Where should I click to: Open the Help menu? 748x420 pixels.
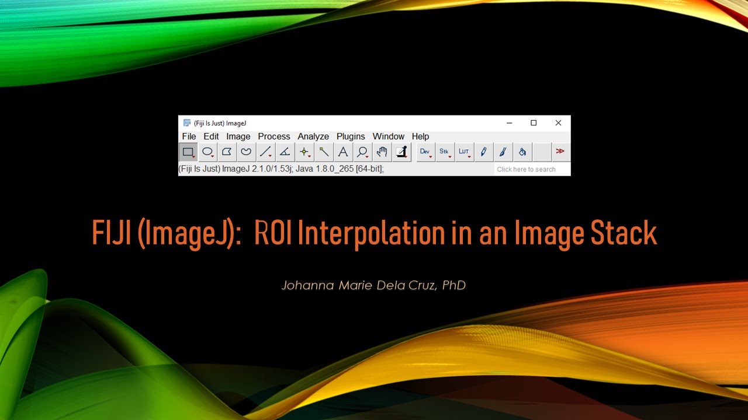pyautogui.click(x=420, y=136)
